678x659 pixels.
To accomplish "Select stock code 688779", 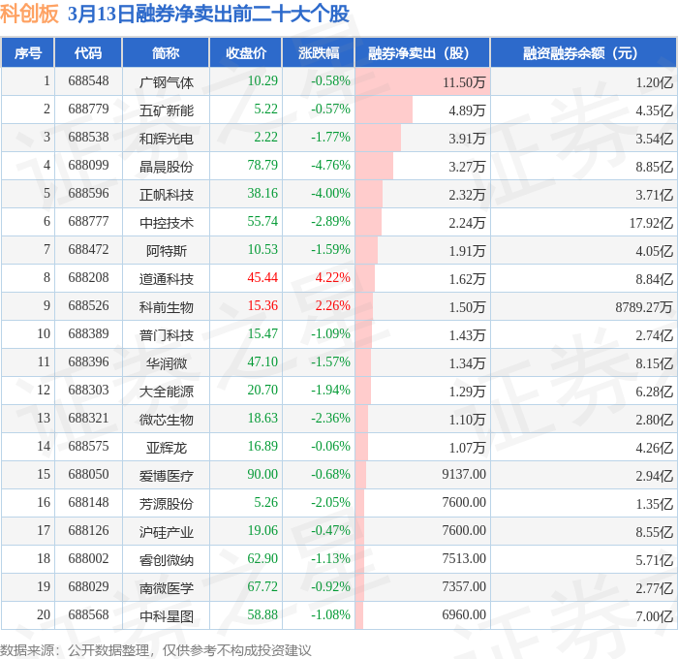I will (x=88, y=110).
